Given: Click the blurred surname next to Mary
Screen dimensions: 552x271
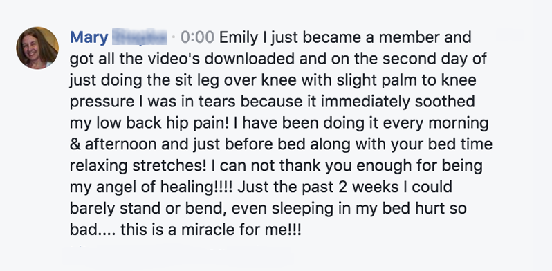Looking at the screenshot, I should coord(140,37).
